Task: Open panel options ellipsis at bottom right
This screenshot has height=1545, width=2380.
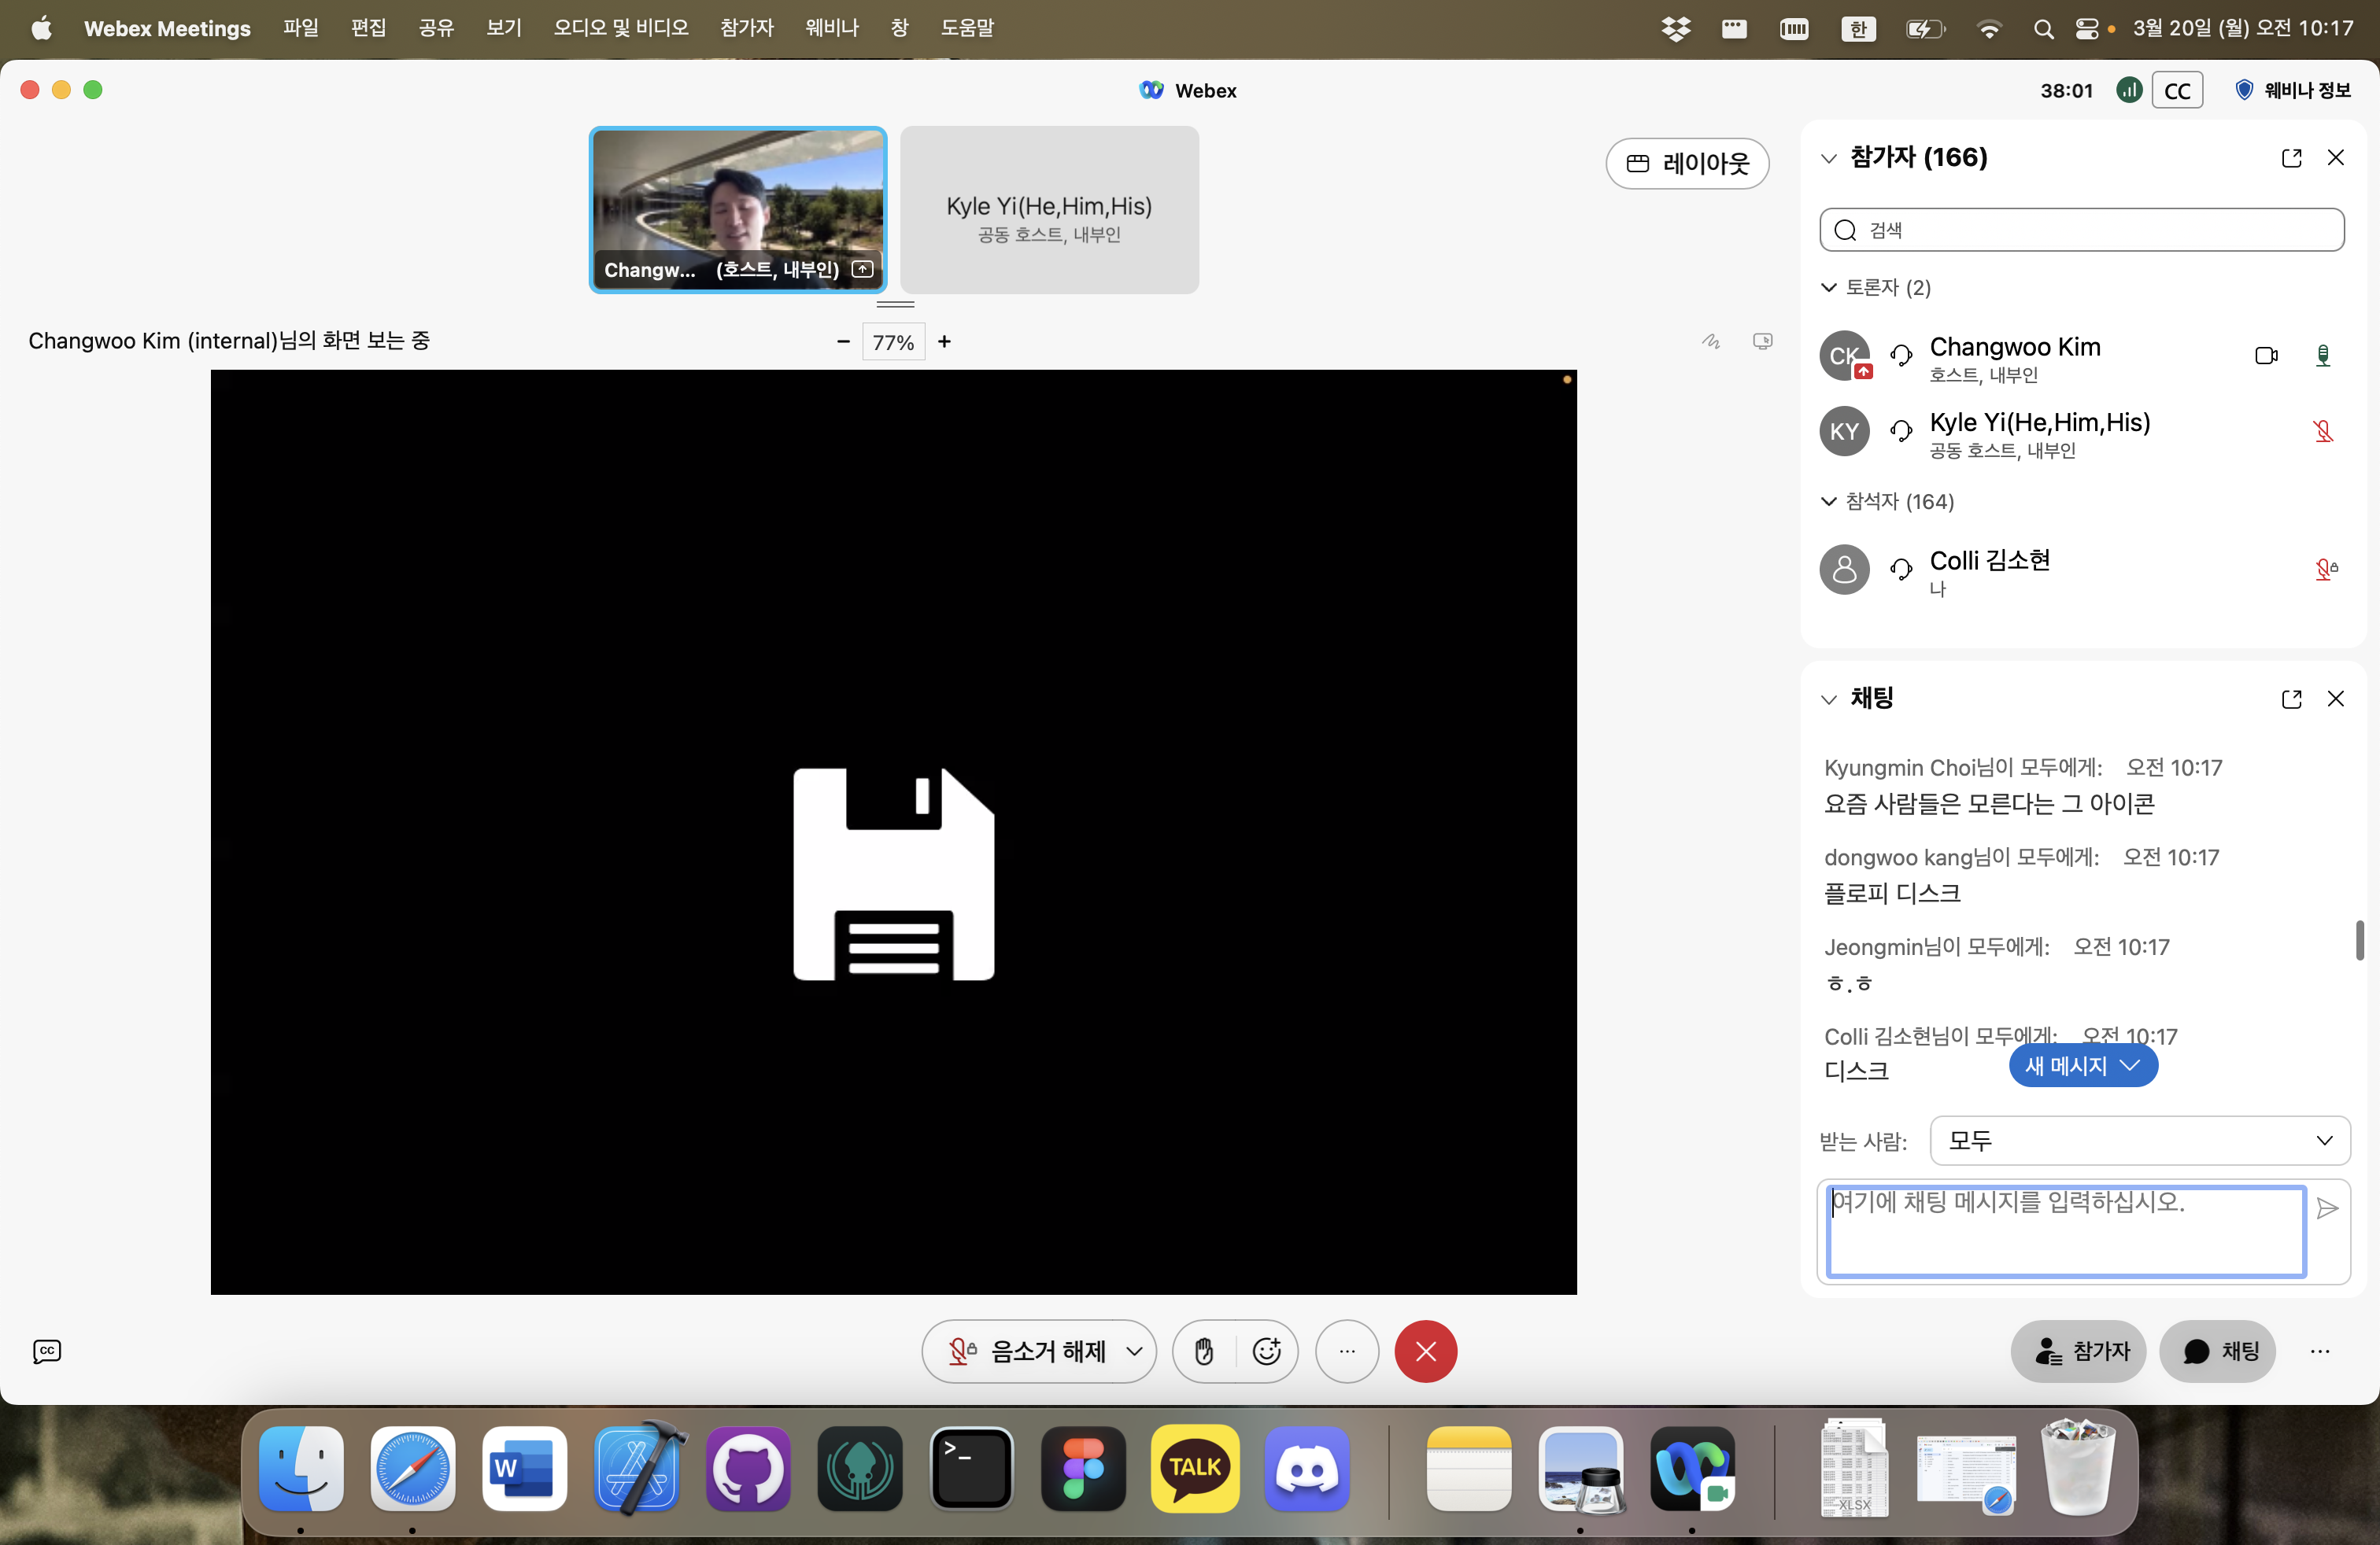Action: click(2320, 1352)
